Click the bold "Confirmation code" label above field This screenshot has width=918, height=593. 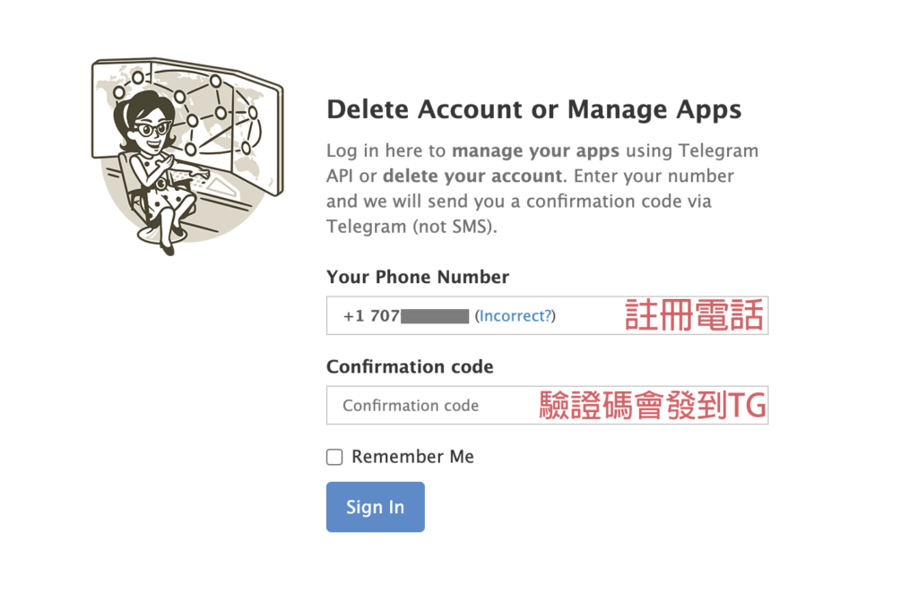[410, 366]
